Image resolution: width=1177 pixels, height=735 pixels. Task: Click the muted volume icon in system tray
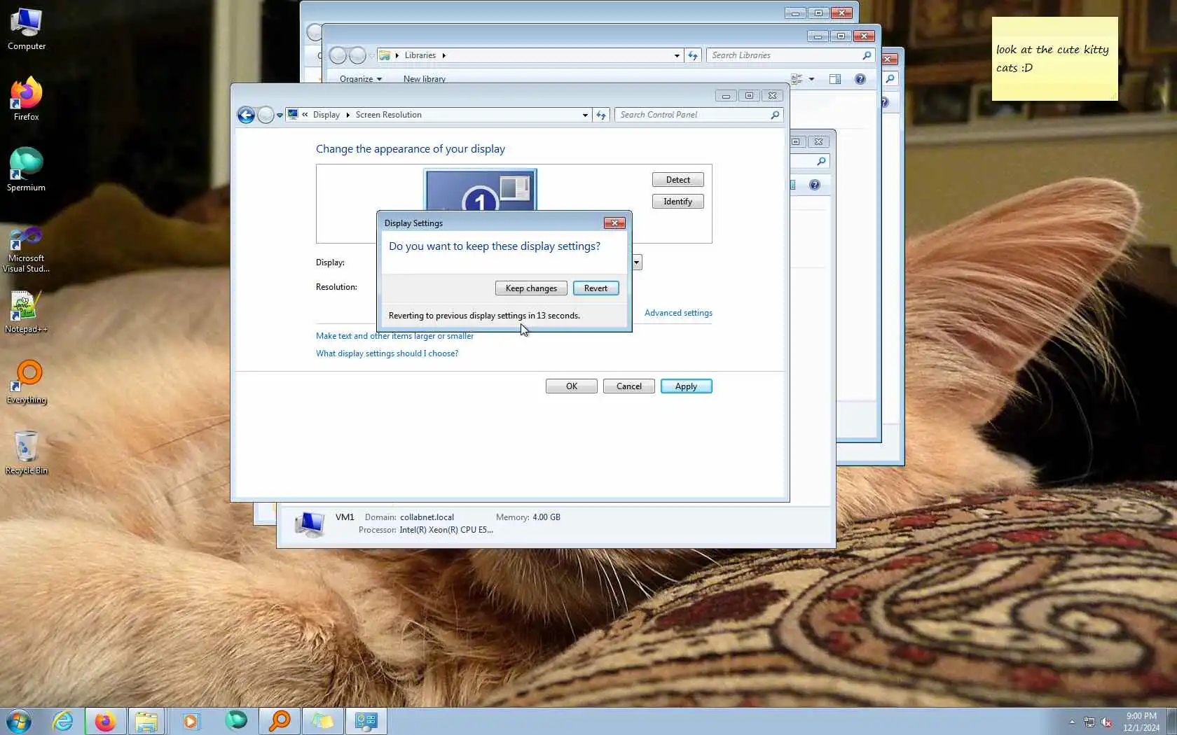[x=1107, y=722]
